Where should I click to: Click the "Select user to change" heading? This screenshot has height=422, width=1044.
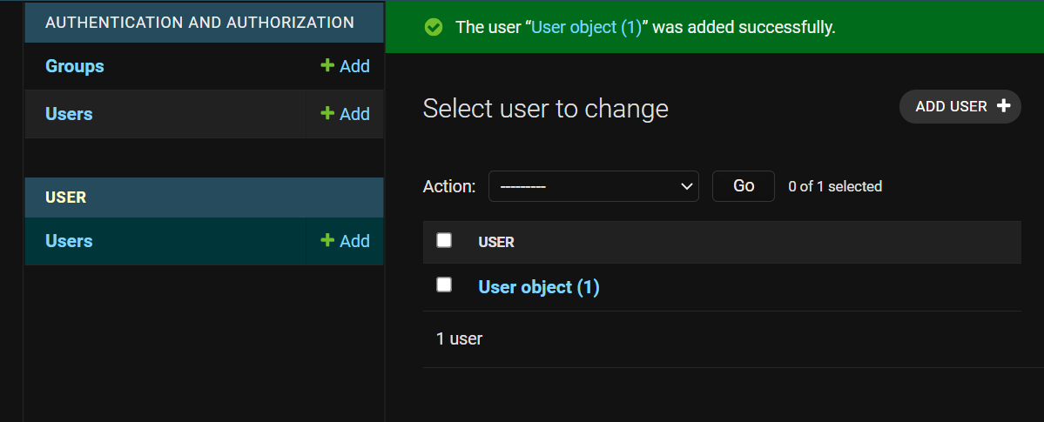[546, 108]
